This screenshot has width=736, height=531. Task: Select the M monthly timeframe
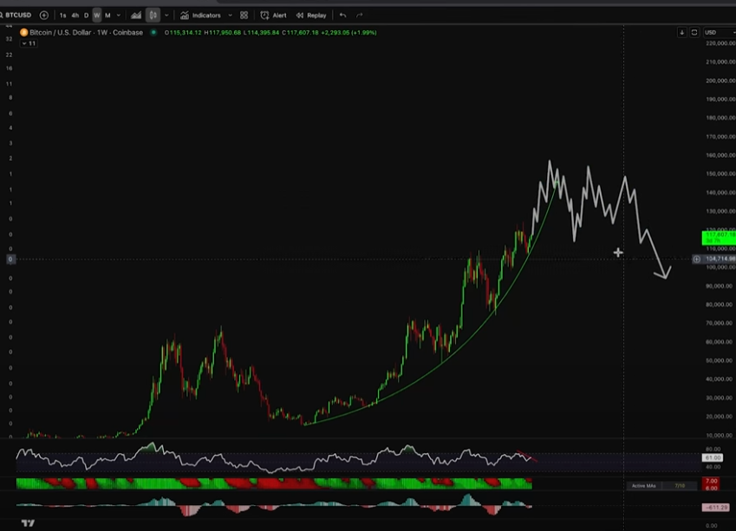107,16
